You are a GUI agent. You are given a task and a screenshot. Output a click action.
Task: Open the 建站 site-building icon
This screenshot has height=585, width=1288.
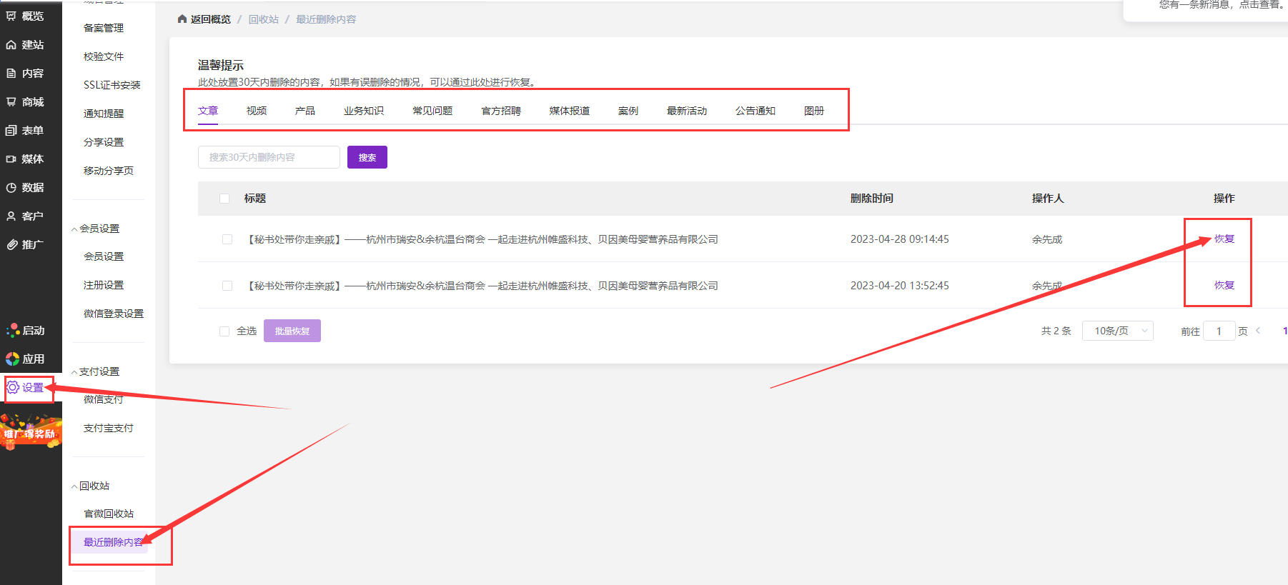[x=11, y=45]
